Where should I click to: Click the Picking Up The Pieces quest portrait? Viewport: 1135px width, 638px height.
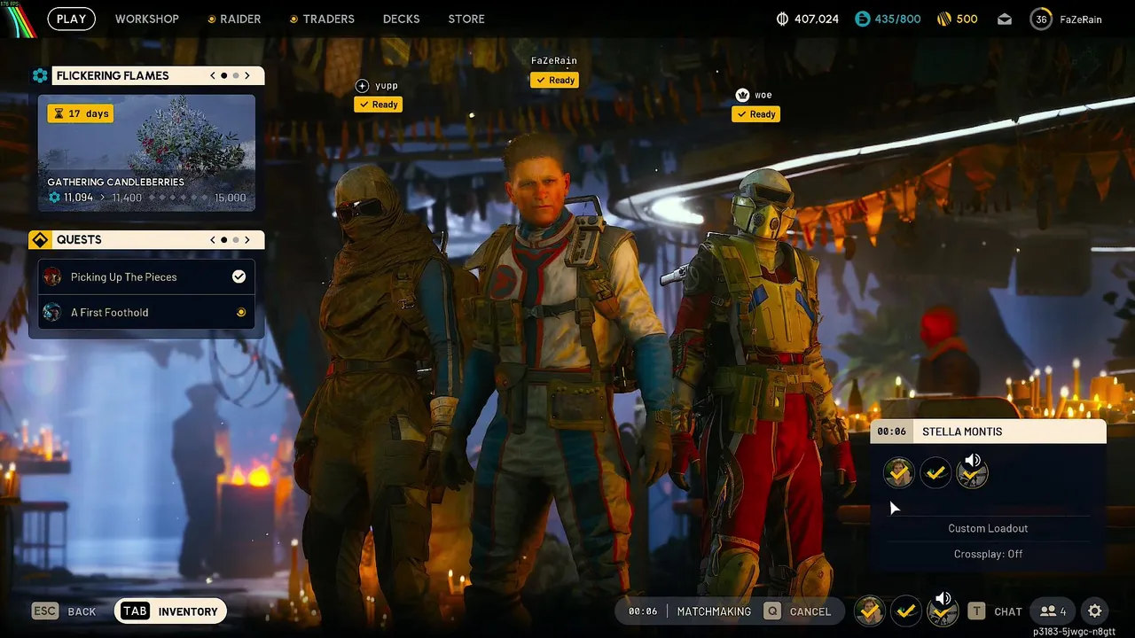point(52,276)
